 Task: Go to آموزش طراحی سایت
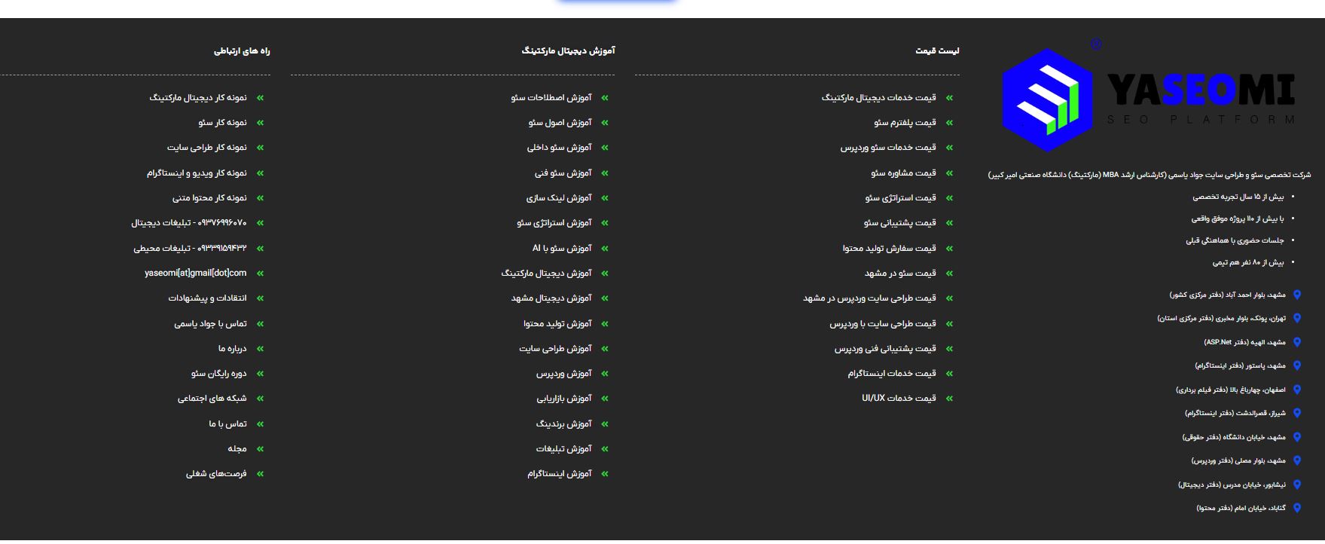pos(555,349)
